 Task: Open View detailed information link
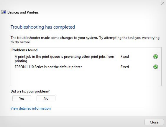pos(31,108)
